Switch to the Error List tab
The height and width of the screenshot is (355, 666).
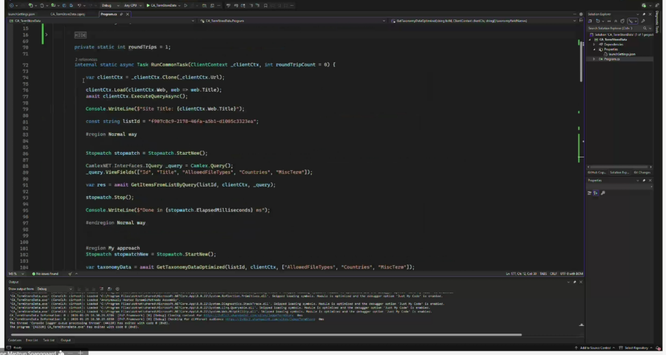click(x=31, y=340)
